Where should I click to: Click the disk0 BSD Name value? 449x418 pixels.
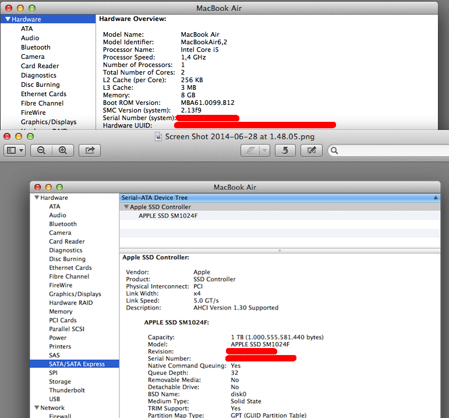[x=239, y=394]
